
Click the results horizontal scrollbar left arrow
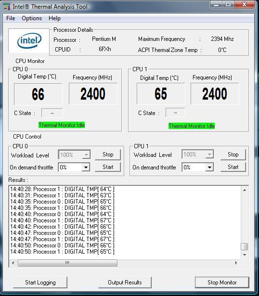click(x=13, y=263)
